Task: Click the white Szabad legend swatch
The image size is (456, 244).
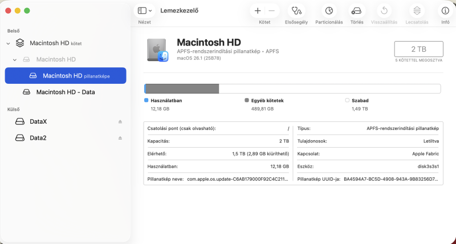Action: tap(347, 100)
